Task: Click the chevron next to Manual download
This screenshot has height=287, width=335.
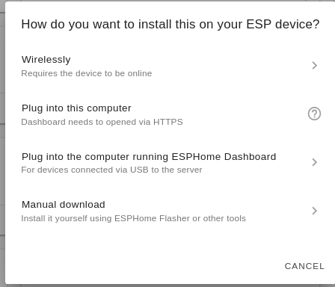Action: click(314, 211)
